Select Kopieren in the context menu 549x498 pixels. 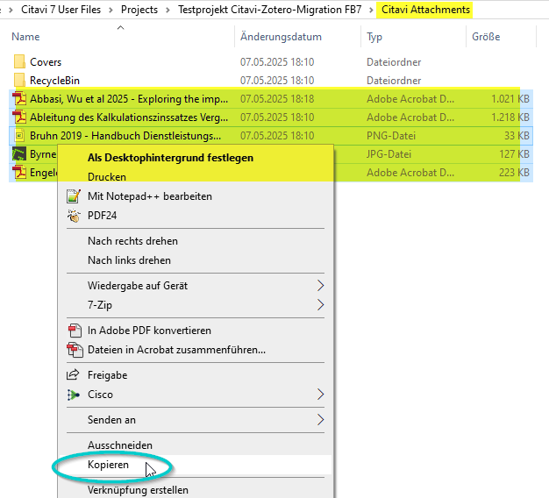coord(108,465)
